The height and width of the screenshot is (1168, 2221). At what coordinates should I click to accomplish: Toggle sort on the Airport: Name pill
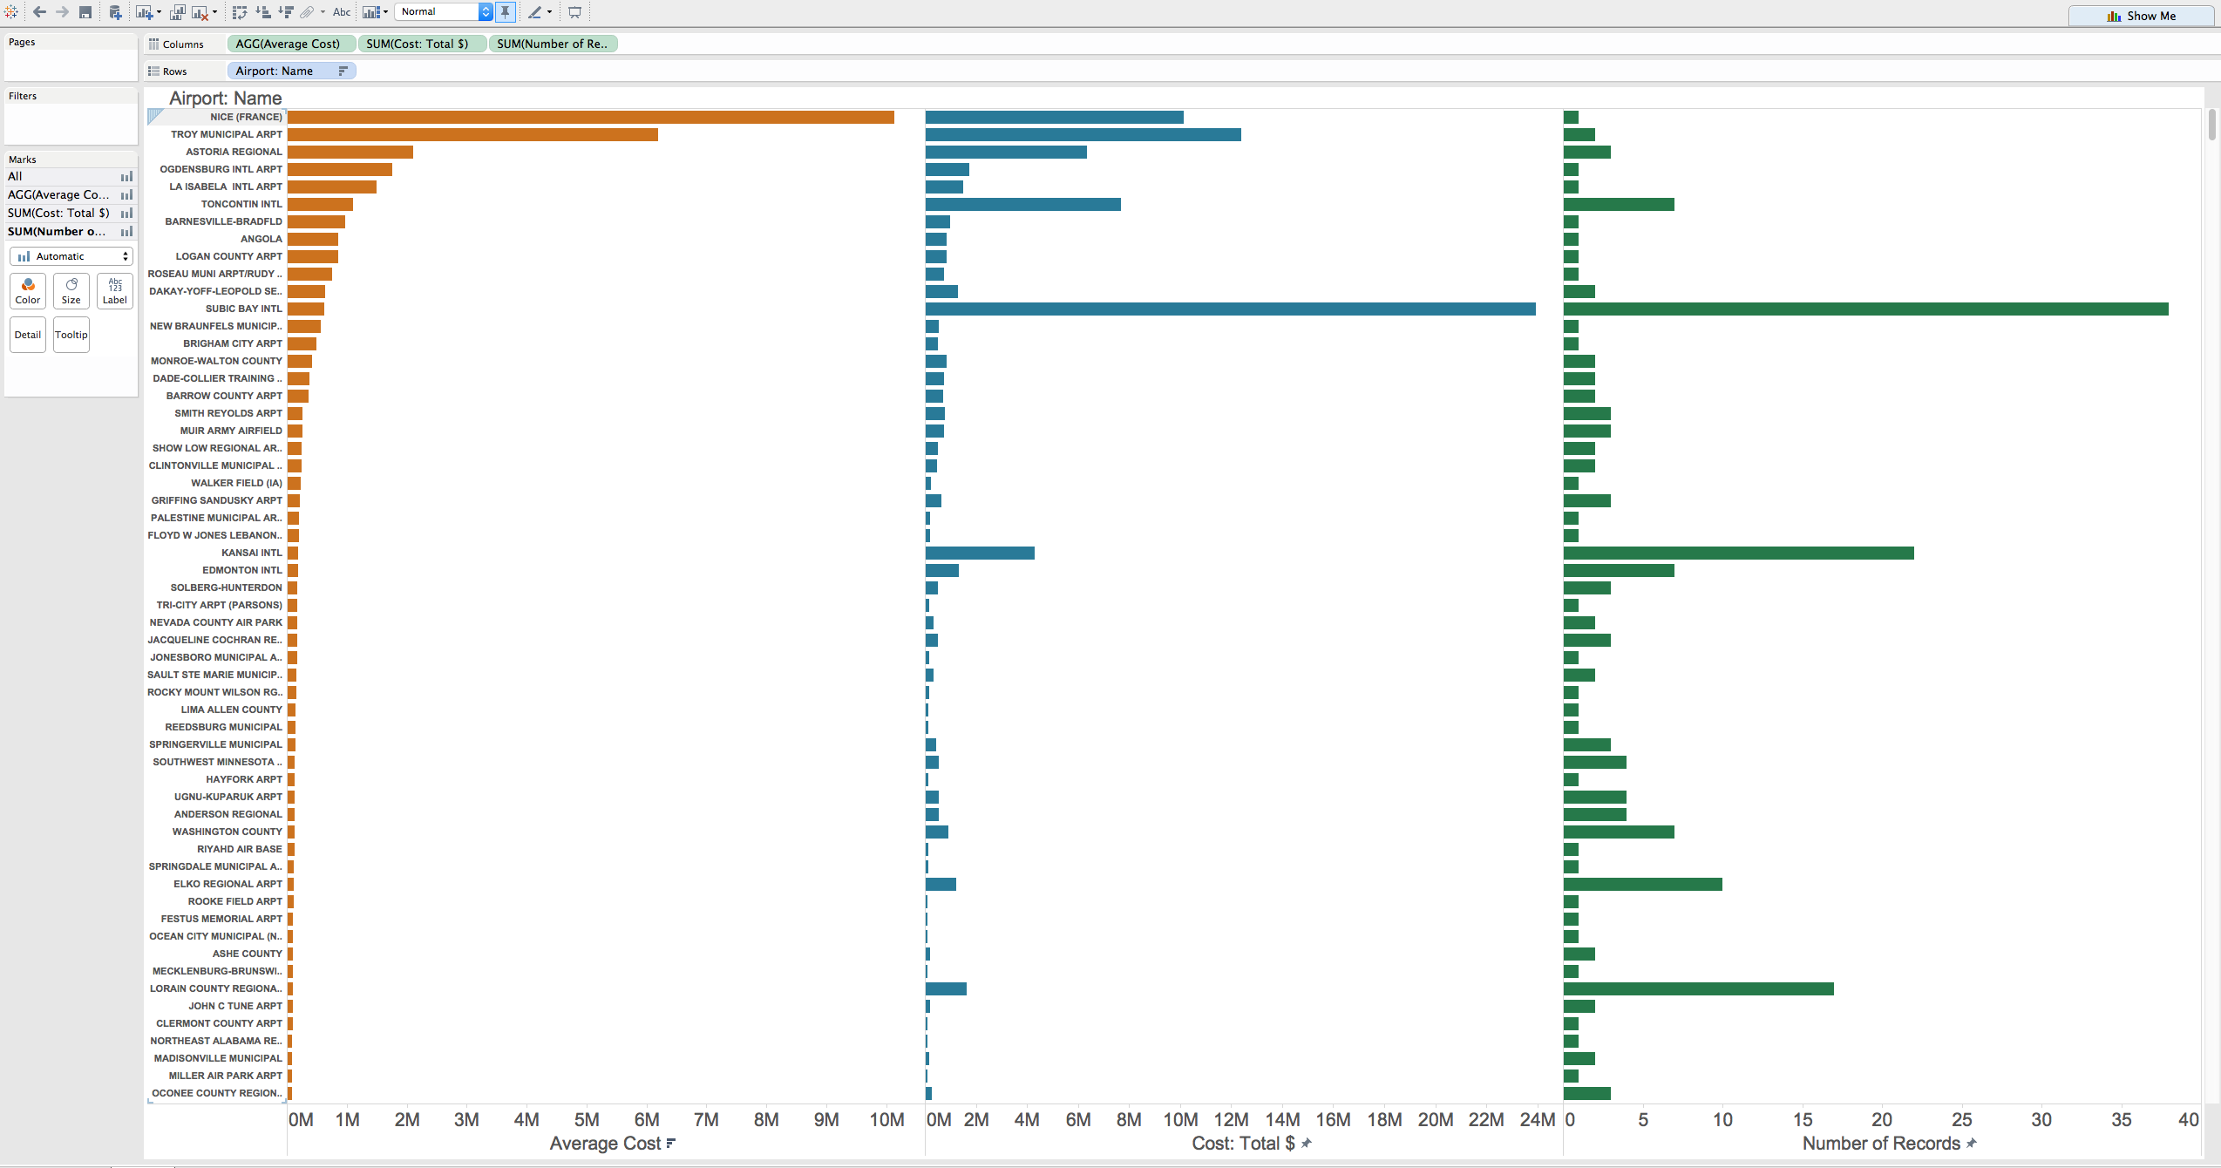pyautogui.click(x=343, y=71)
